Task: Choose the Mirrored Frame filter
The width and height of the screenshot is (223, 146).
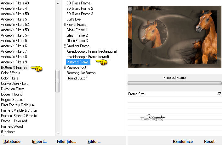Action: (x=78, y=62)
